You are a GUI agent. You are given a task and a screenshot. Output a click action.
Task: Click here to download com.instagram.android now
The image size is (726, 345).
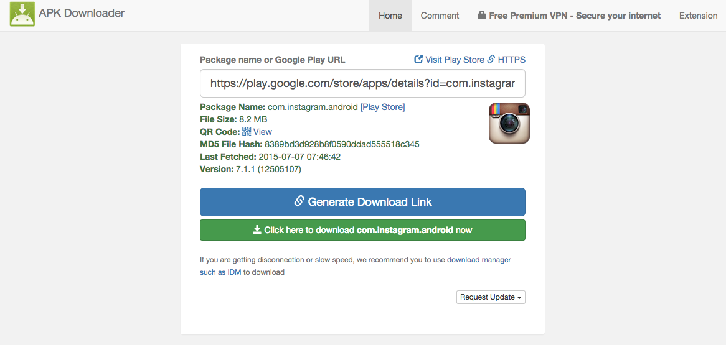(362, 230)
